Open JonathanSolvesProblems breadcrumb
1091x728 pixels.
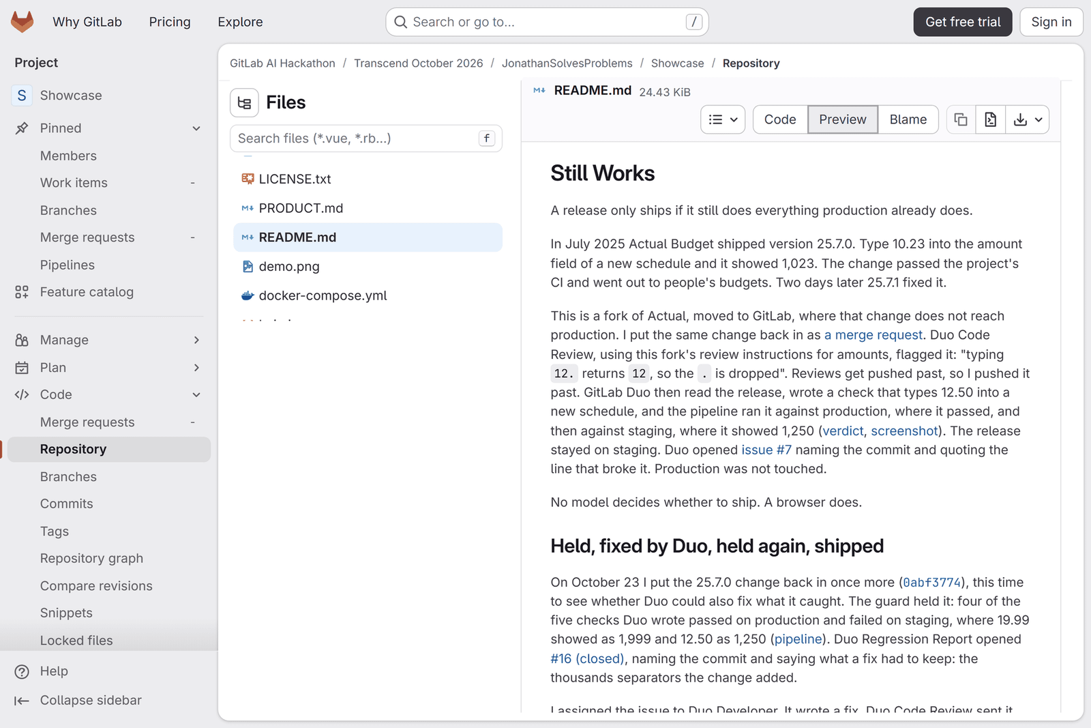(x=567, y=63)
